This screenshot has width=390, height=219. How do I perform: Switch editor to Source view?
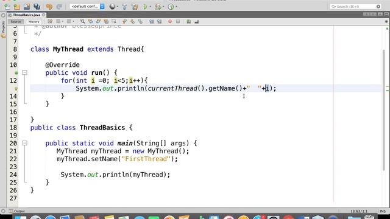[16, 22]
